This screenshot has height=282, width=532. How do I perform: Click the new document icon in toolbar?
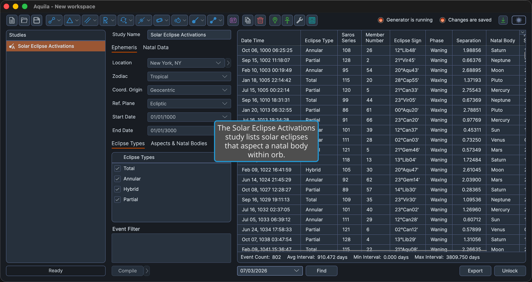(12, 20)
